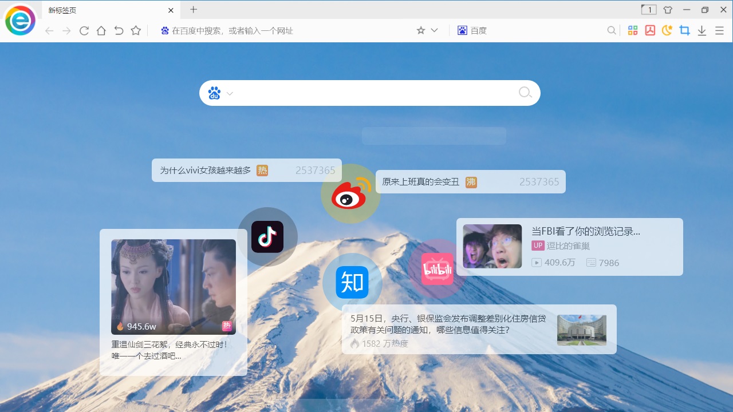Click 2537365 count beside 上班 topic
Viewport: 733px width, 412px height.
pos(539,182)
